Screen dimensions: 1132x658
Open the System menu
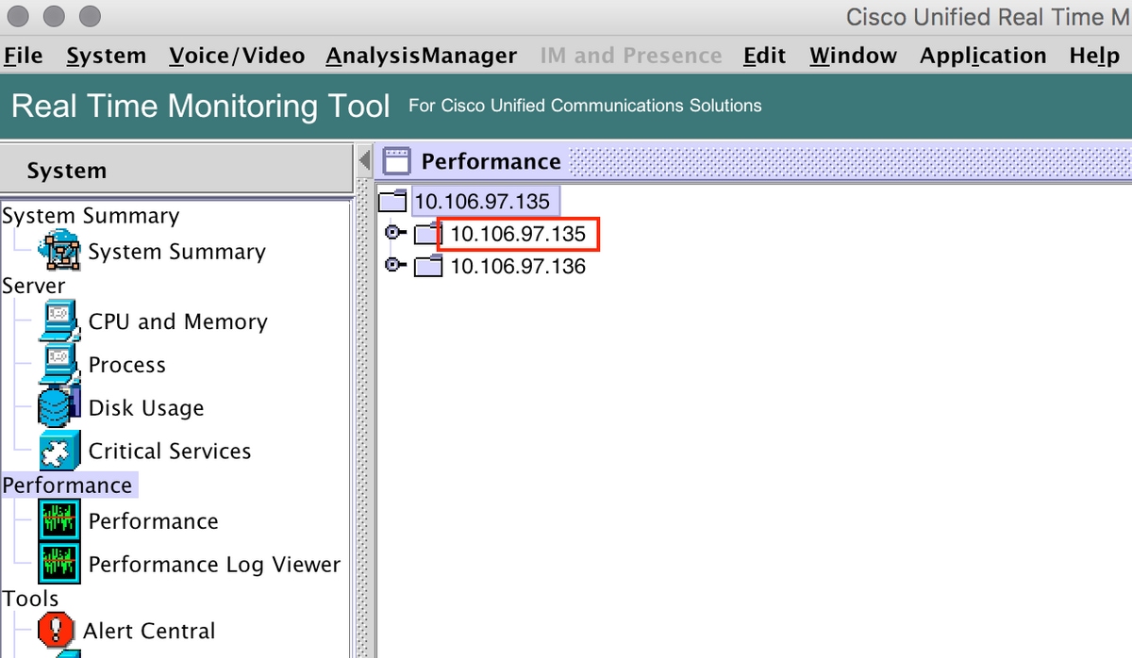pyautogui.click(x=107, y=56)
